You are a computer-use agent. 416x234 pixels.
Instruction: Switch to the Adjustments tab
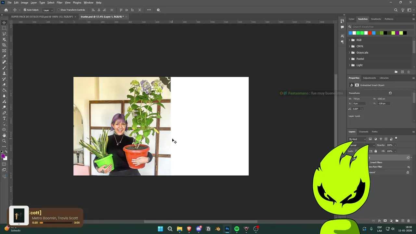370,78
